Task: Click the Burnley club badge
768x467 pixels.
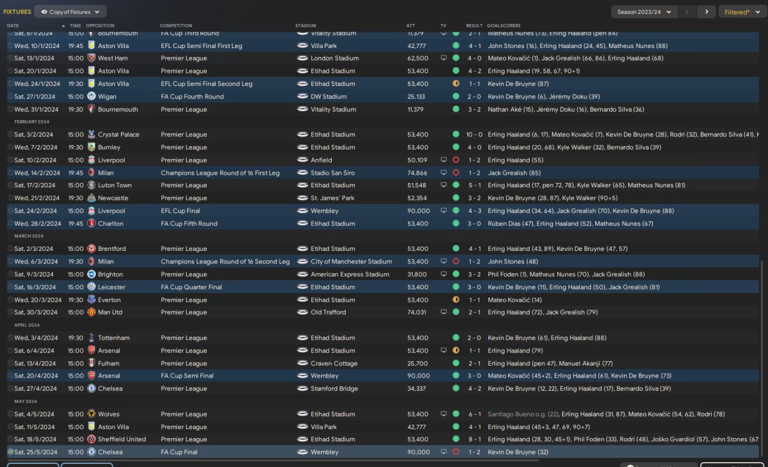Action: (91, 147)
